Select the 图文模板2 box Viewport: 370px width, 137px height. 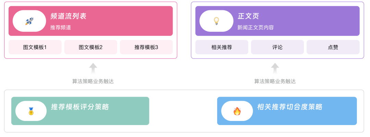pos(90,47)
